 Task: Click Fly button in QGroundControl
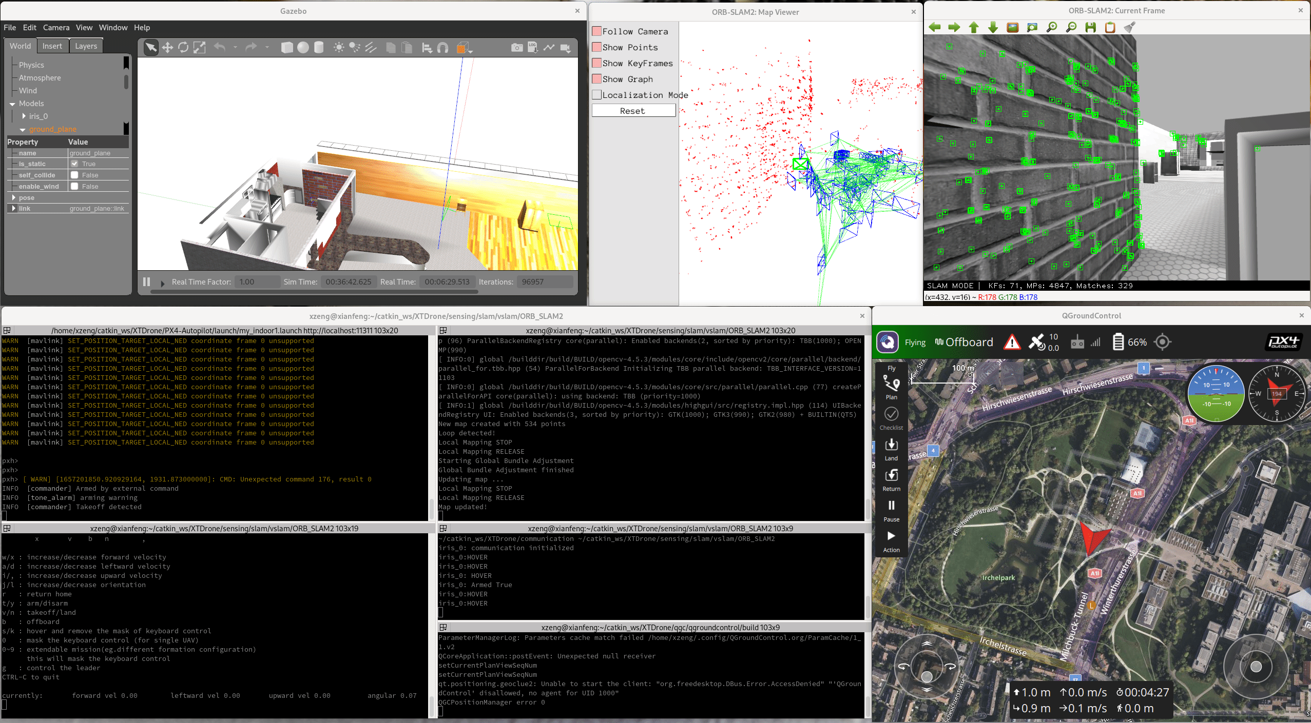pos(891,370)
